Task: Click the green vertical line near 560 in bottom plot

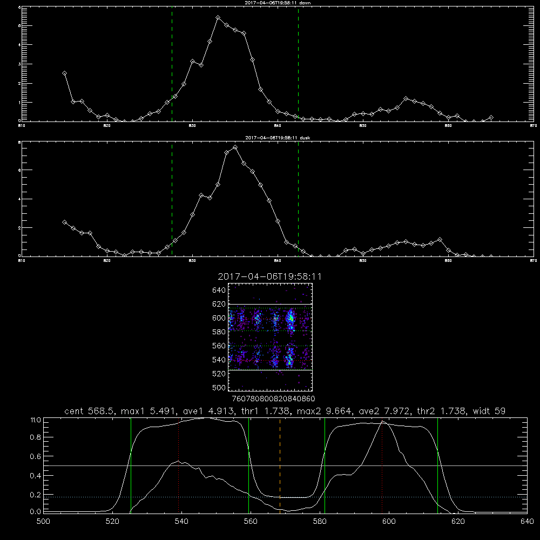Action: point(248,465)
